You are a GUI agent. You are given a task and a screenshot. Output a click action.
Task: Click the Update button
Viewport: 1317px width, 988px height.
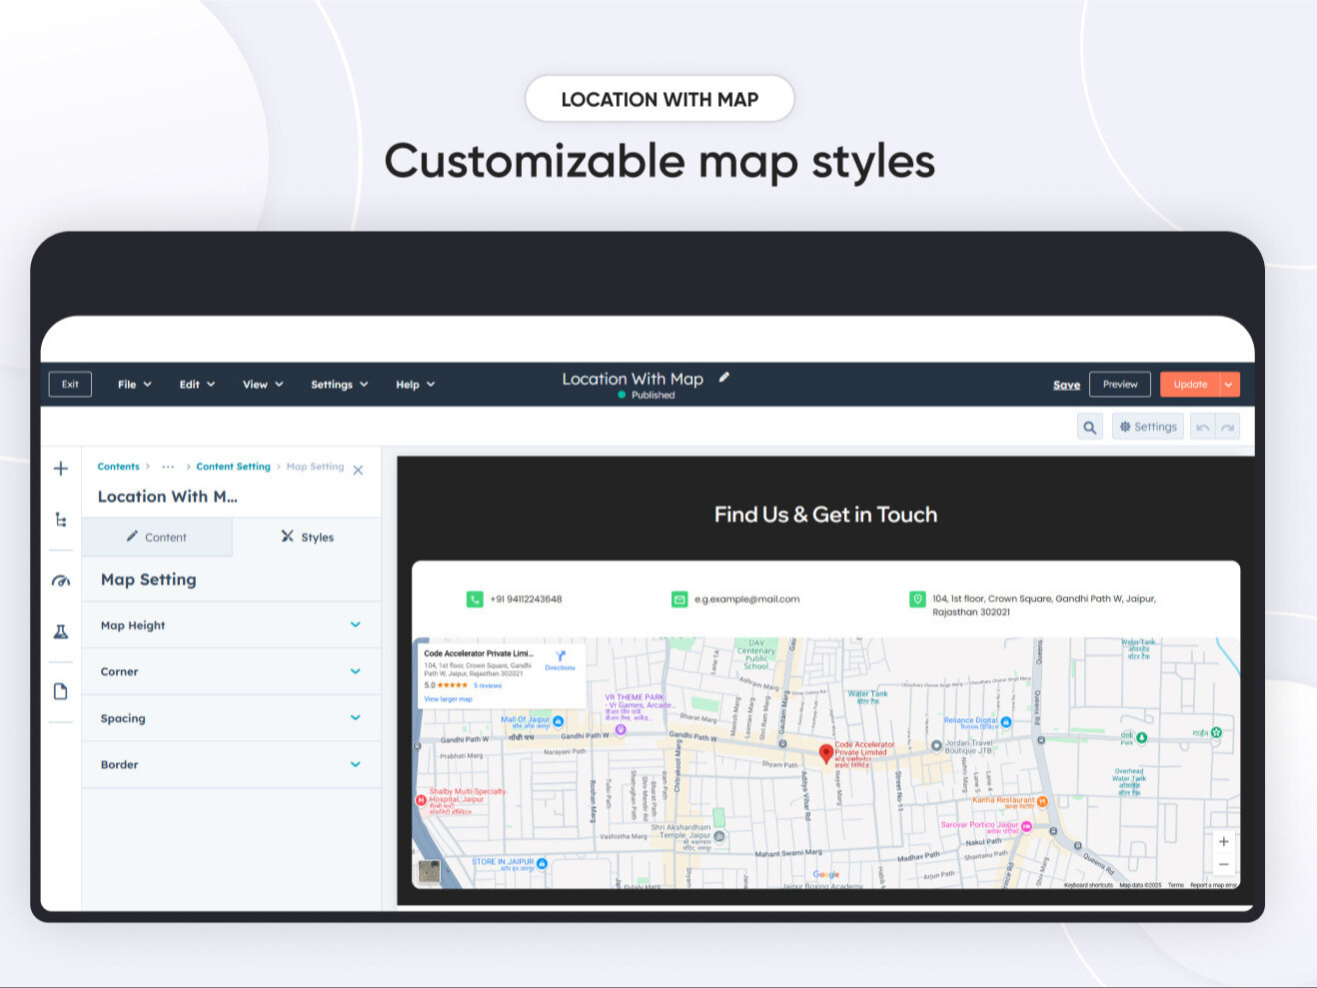1191,384
